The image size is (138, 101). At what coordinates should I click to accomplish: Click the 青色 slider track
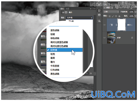click(43, 57)
